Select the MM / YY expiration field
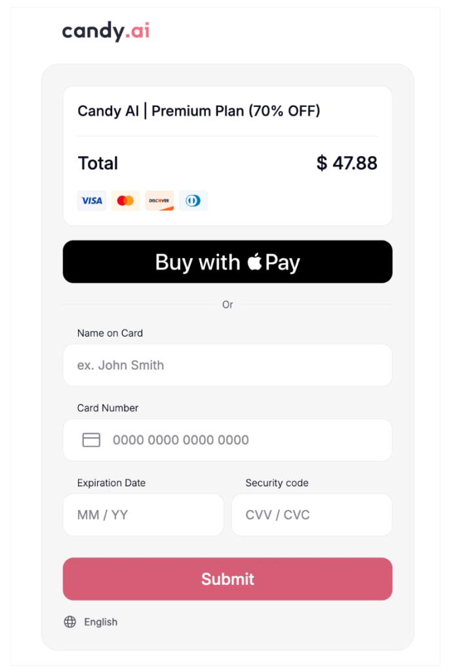Viewport: 459px width, 672px height. (x=143, y=514)
